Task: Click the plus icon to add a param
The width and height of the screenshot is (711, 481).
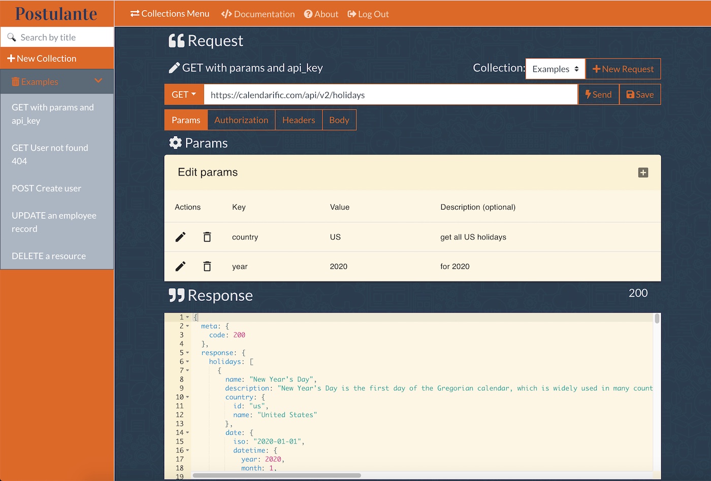Action: click(643, 173)
